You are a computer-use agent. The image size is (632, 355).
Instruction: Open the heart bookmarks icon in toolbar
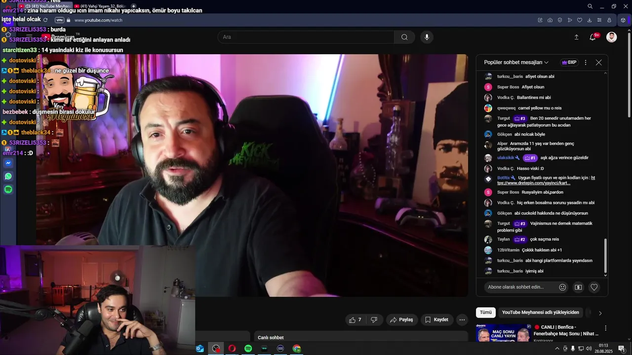click(580, 20)
